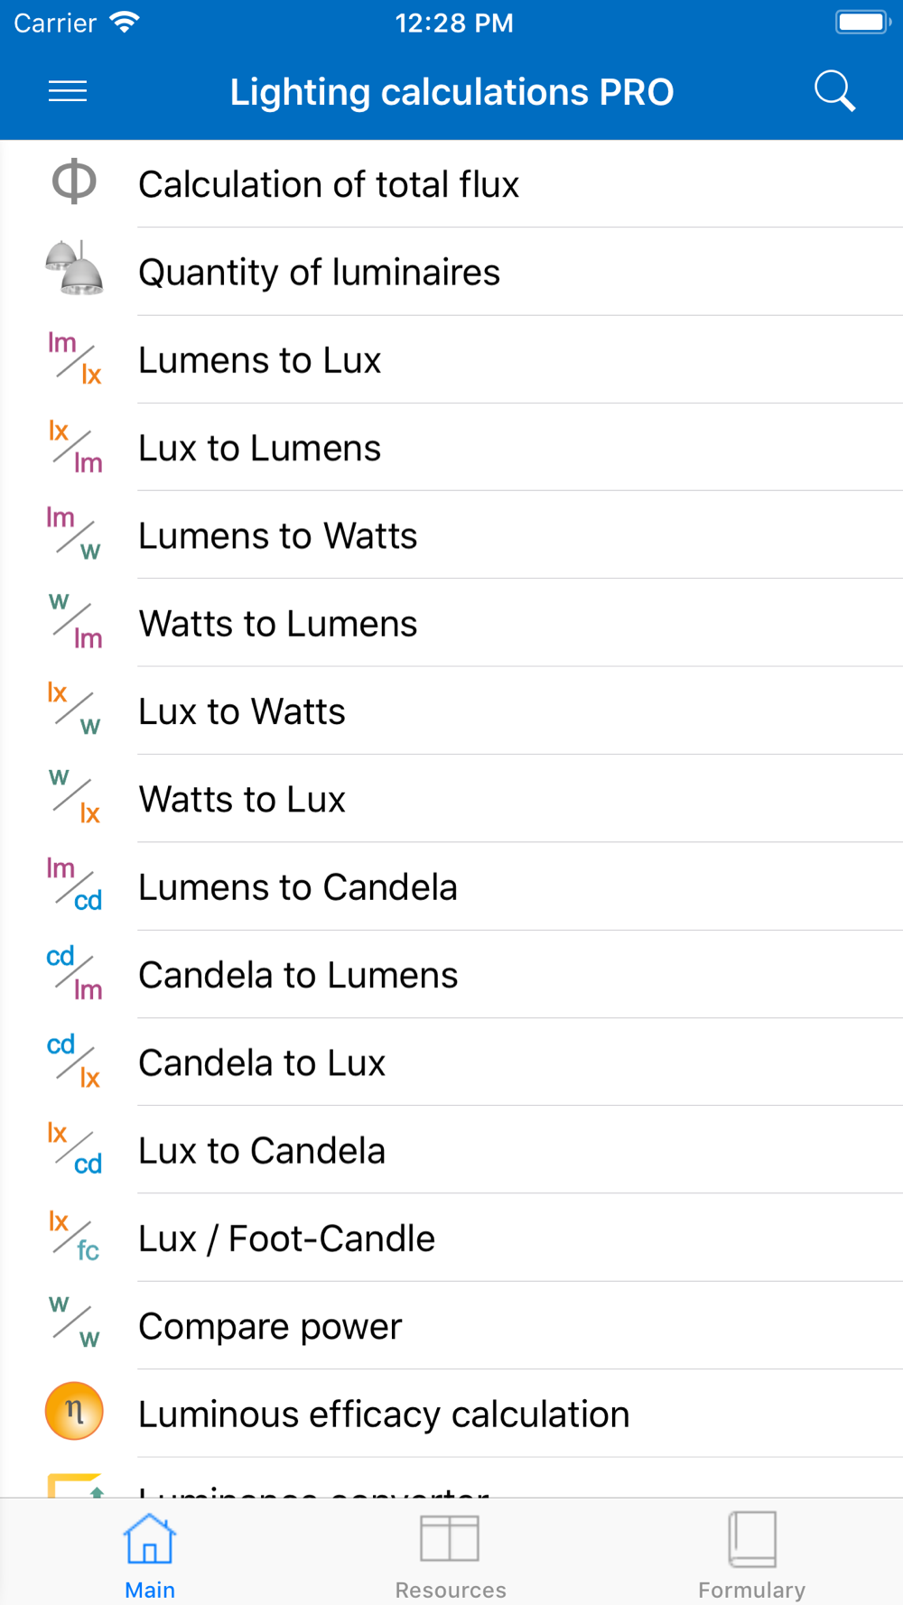Switch to the Resources tab
The height and width of the screenshot is (1605, 903).
450,1554
